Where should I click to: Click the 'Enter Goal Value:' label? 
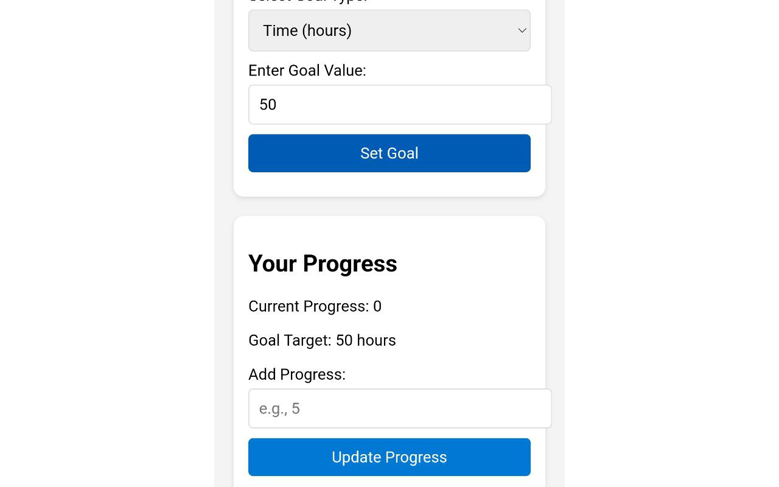307,71
